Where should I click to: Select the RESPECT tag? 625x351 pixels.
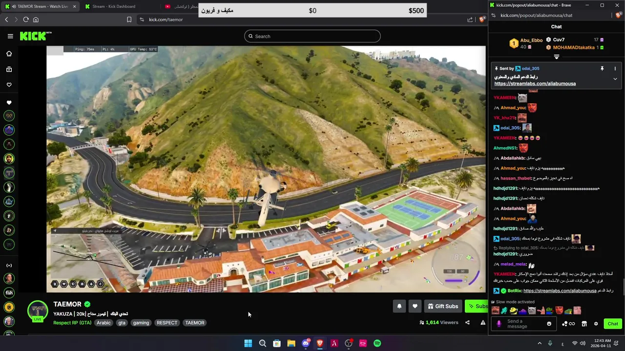[167, 323]
